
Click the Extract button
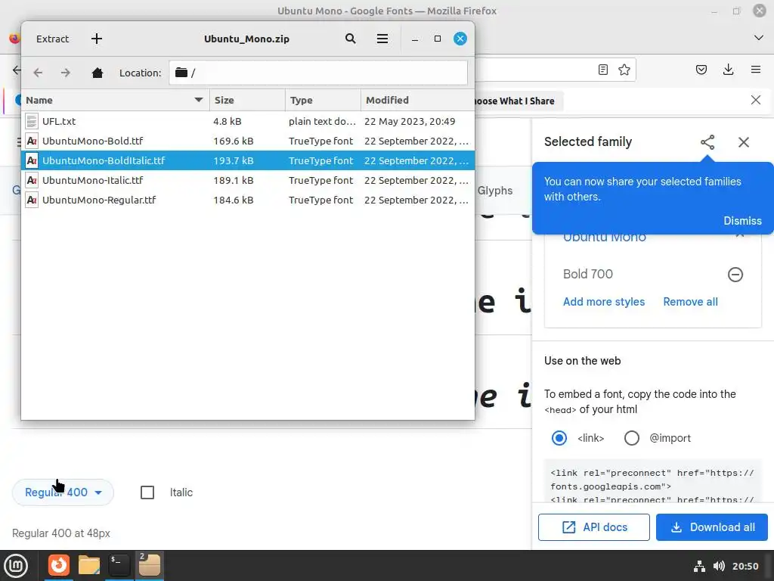(52, 39)
